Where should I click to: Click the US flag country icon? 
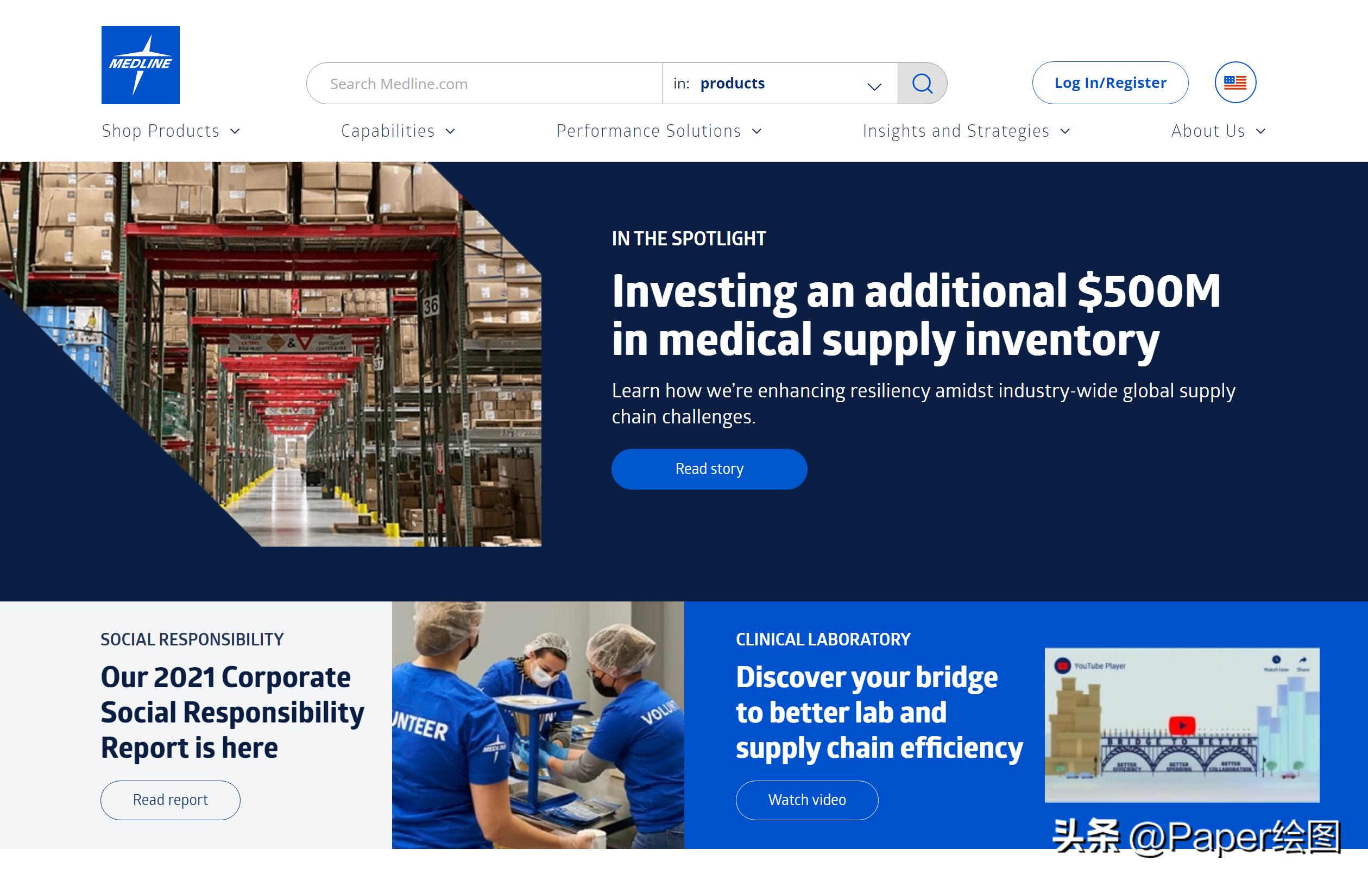click(x=1233, y=84)
